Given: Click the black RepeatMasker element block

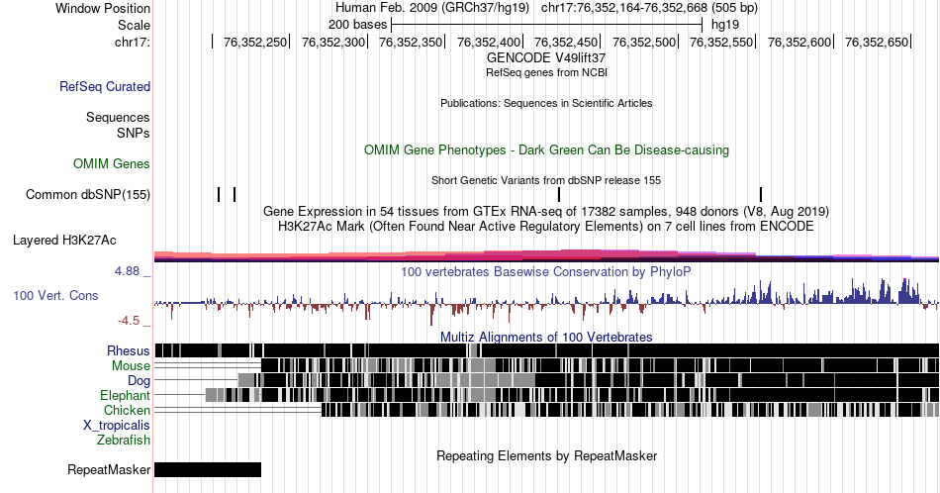Looking at the screenshot, I should point(208,469).
